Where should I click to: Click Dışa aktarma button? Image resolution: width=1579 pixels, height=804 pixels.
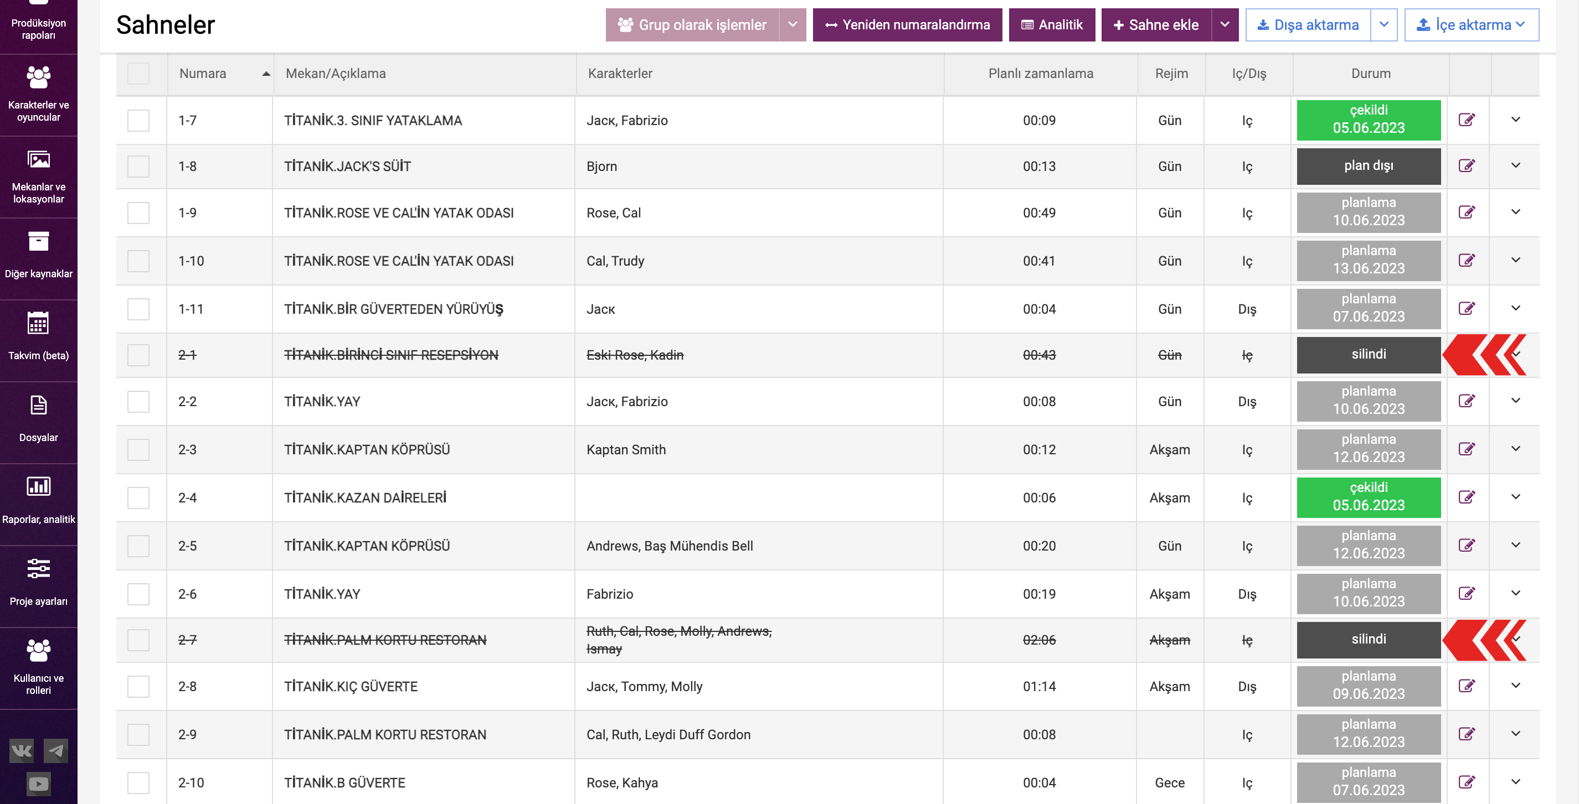pos(1308,25)
